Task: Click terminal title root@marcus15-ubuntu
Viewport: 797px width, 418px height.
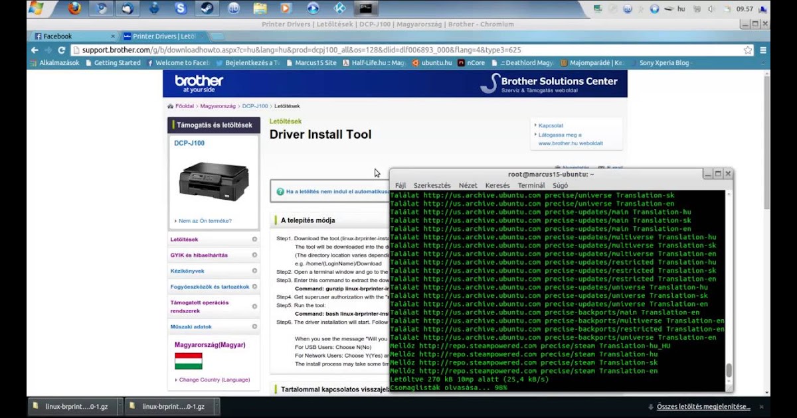Action: 551,174
